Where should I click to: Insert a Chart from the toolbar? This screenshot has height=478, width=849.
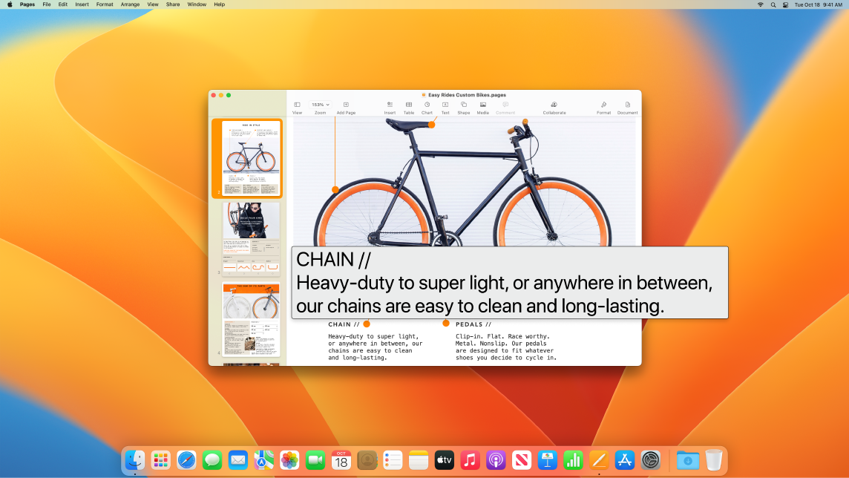(427, 105)
